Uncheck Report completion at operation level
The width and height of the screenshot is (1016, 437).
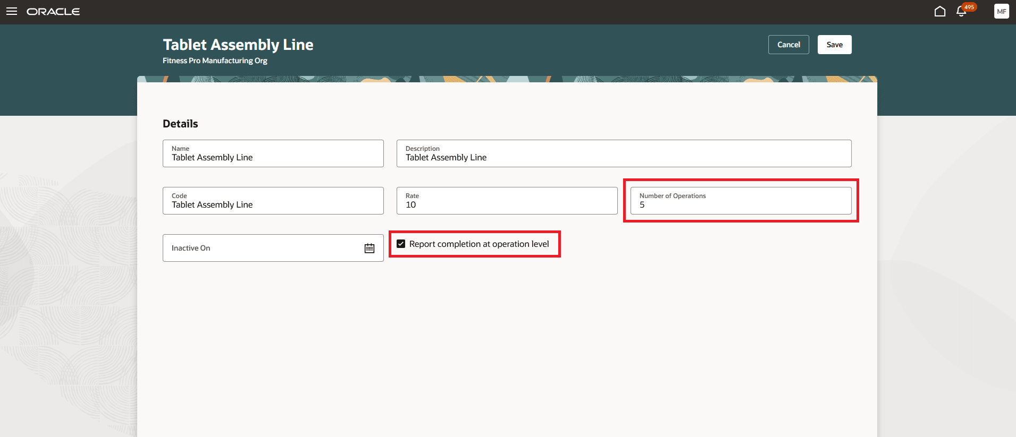(x=401, y=244)
